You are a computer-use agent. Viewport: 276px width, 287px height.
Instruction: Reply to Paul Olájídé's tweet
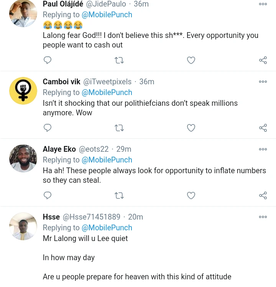tap(48, 60)
